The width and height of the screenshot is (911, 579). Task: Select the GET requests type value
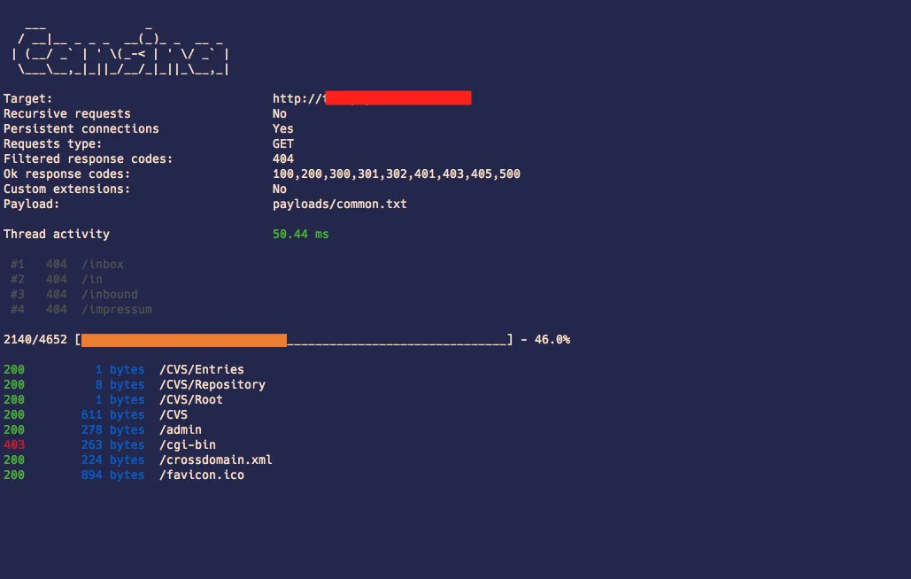point(283,144)
